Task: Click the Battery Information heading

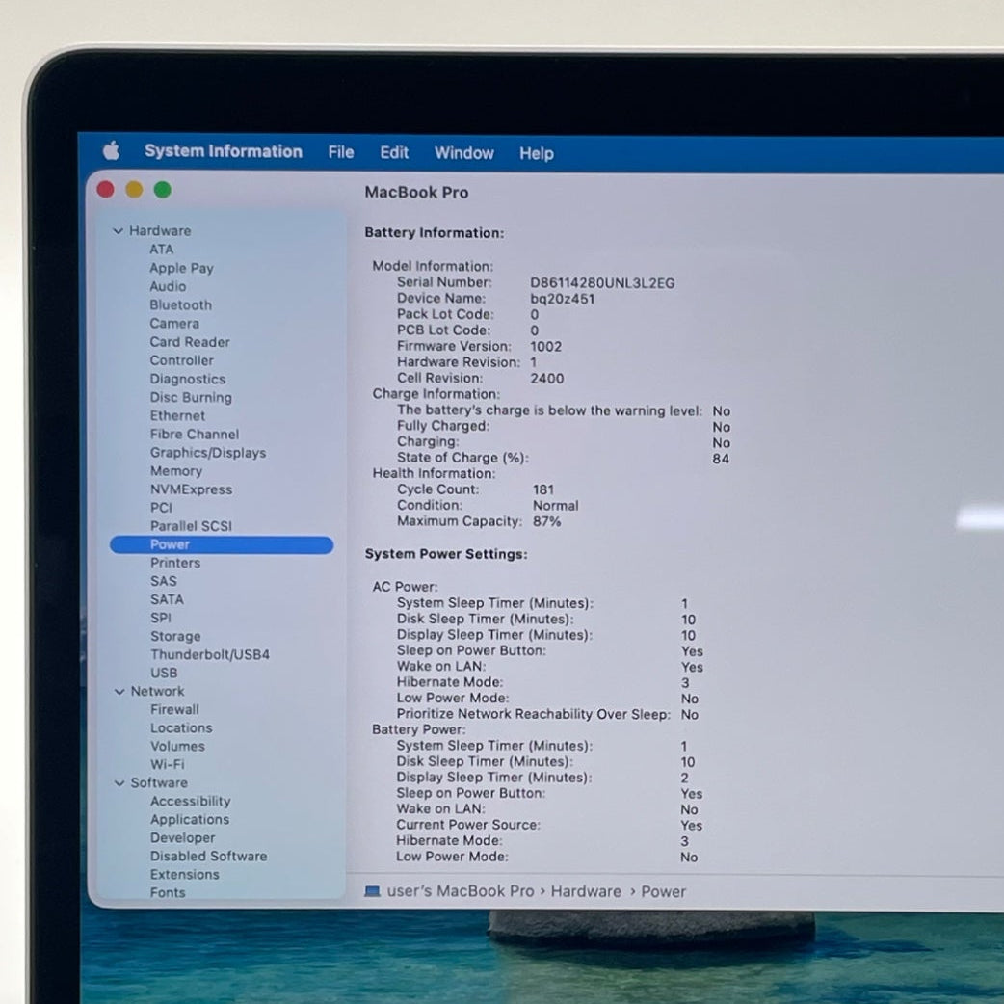Action: point(435,233)
